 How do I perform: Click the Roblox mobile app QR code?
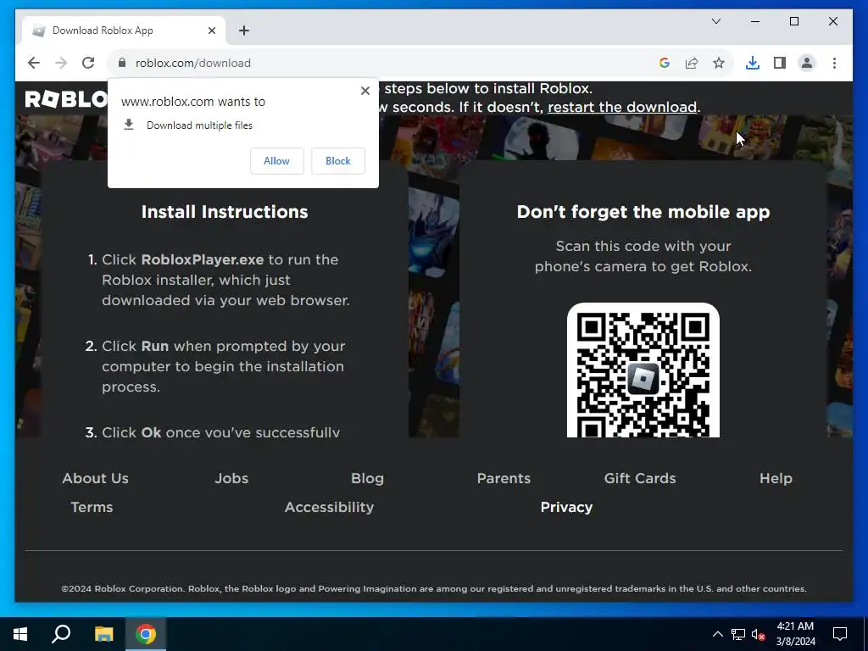pyautogui.click(x=643, y=370)
